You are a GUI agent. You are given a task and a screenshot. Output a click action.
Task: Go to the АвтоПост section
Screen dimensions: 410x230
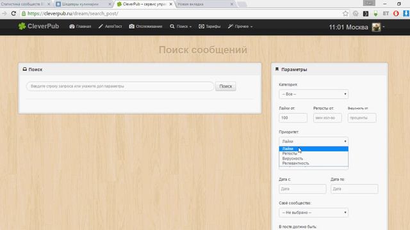tap(110, 27)
